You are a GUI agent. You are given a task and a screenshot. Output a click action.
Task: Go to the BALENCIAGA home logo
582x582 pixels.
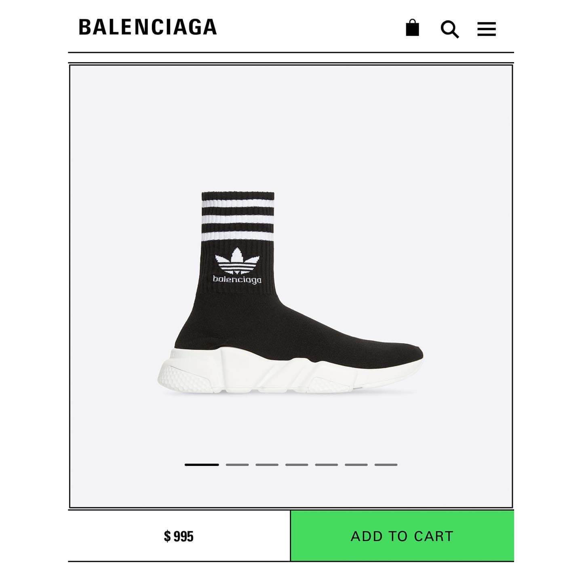point(148,27)
